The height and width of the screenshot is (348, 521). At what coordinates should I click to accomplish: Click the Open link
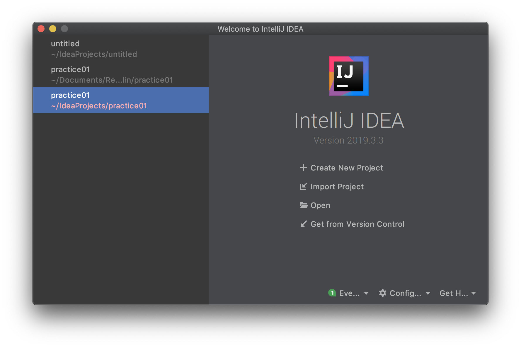click(320, 205)
